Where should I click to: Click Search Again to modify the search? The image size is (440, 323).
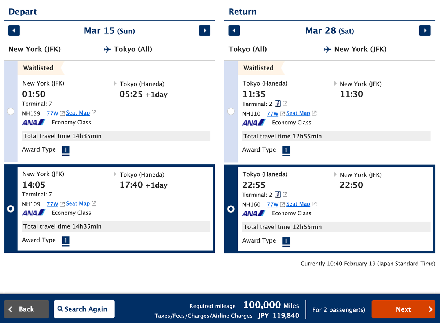(x=84, y=309)
